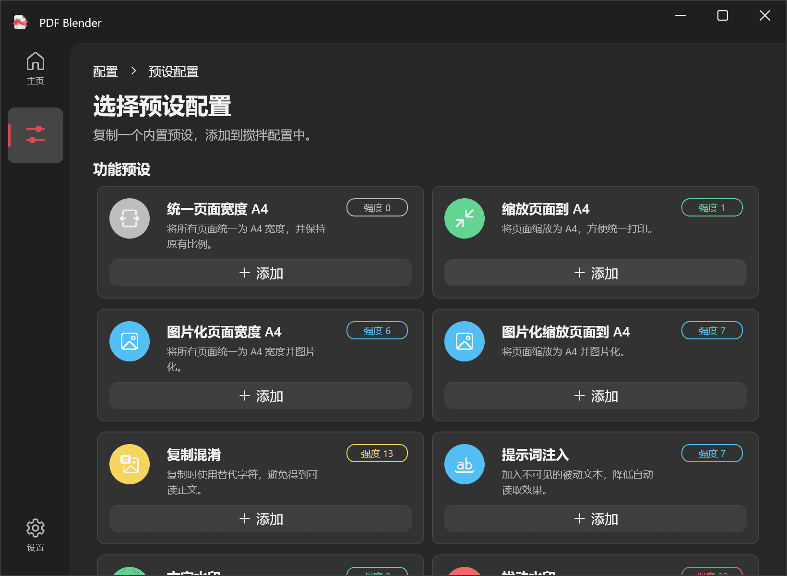Click description 将页面缩放为 A4，方便统一打印

click(x=578, y=229)
